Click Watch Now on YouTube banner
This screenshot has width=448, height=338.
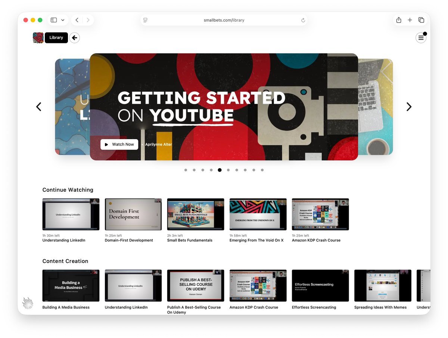coord(119,144)
